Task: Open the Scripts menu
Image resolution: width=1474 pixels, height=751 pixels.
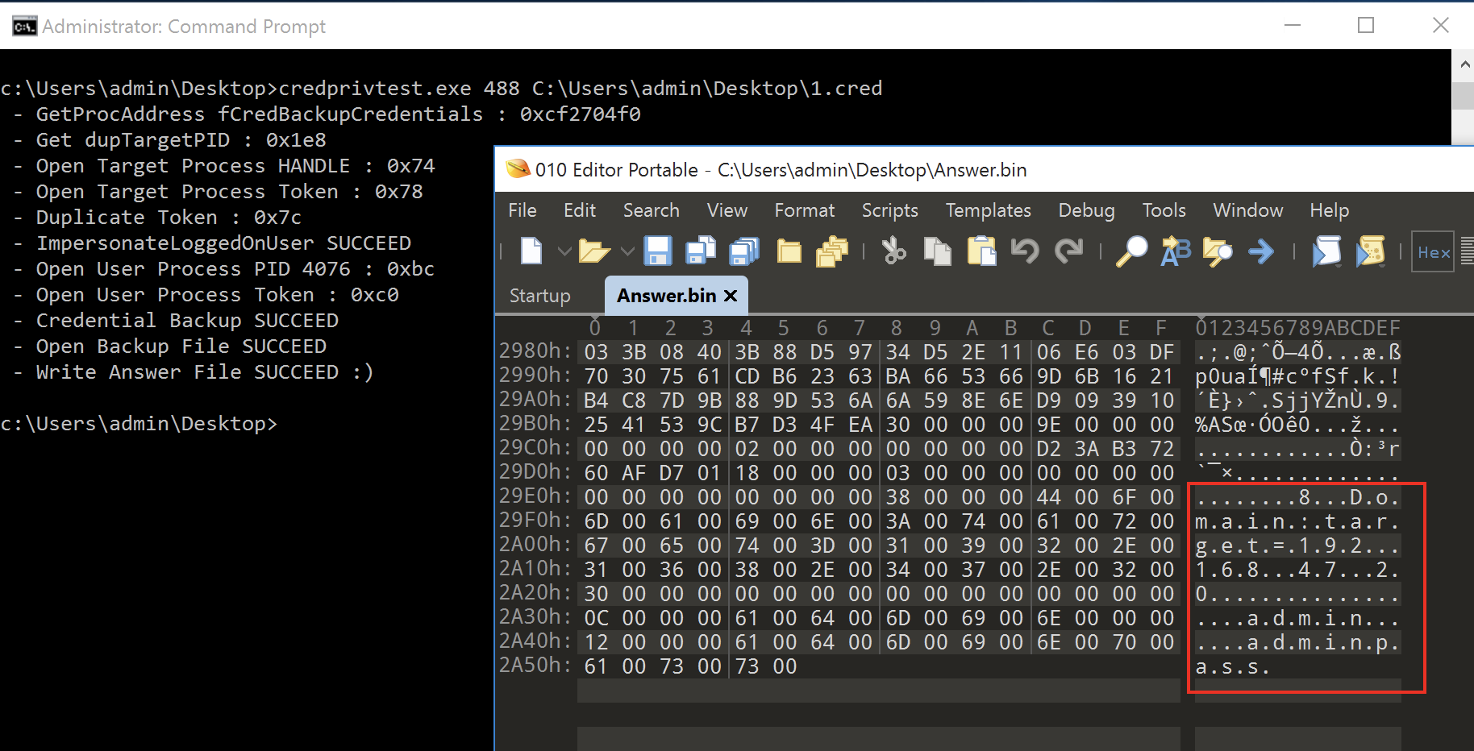Action: 890,210
